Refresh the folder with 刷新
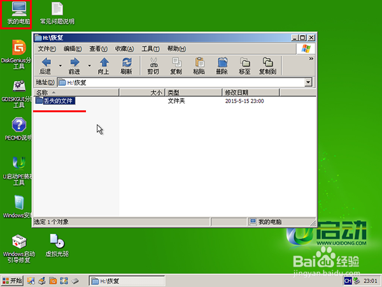The image size is (382, 287). click(127, 66)
